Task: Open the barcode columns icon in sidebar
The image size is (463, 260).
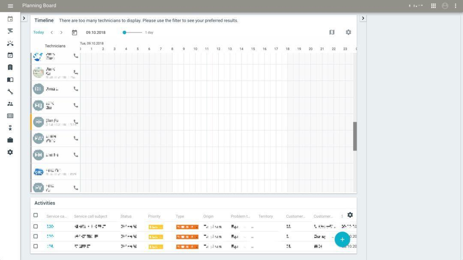Action: click(x=10, y=116)
